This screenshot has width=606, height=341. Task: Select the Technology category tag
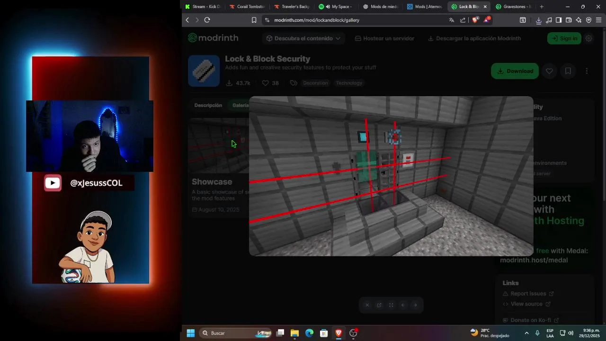[x=349, y=83]
